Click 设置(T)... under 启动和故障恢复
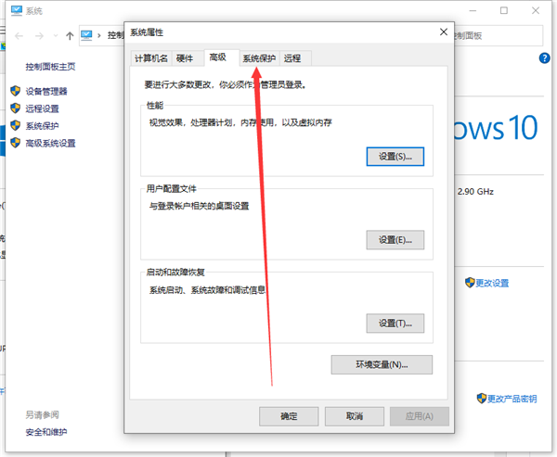Screen dimensions: 557x457 tap(395, 323)
